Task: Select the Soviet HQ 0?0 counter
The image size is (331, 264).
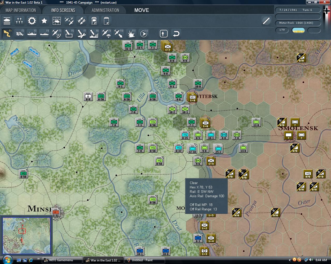Action: click(308, 174)
